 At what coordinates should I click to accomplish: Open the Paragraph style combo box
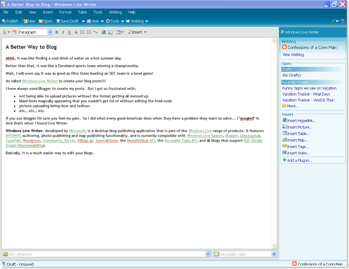pos(35,32)
